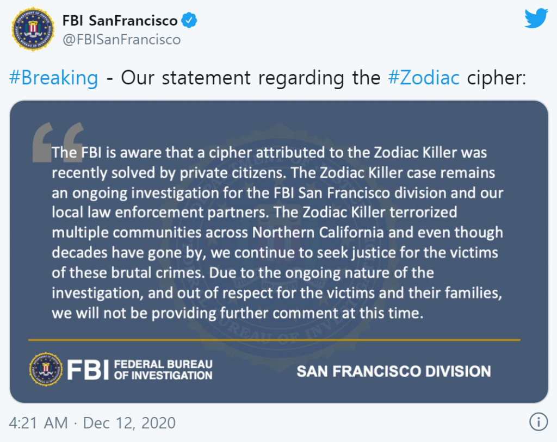Click the FBI SanFrancisco profile avatar
Image resolution: width=557 pixels, height=442 pixels.
coord(32,30)
